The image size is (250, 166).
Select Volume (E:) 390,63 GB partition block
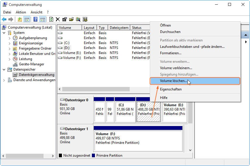tap(175, 112)
